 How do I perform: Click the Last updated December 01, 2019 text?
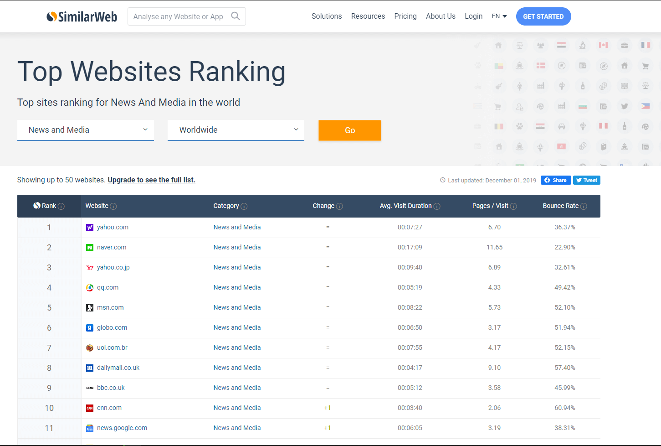tap(492, 180)
